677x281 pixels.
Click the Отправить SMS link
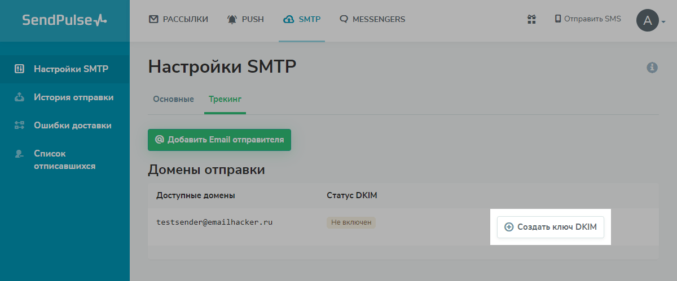[588, 19]
